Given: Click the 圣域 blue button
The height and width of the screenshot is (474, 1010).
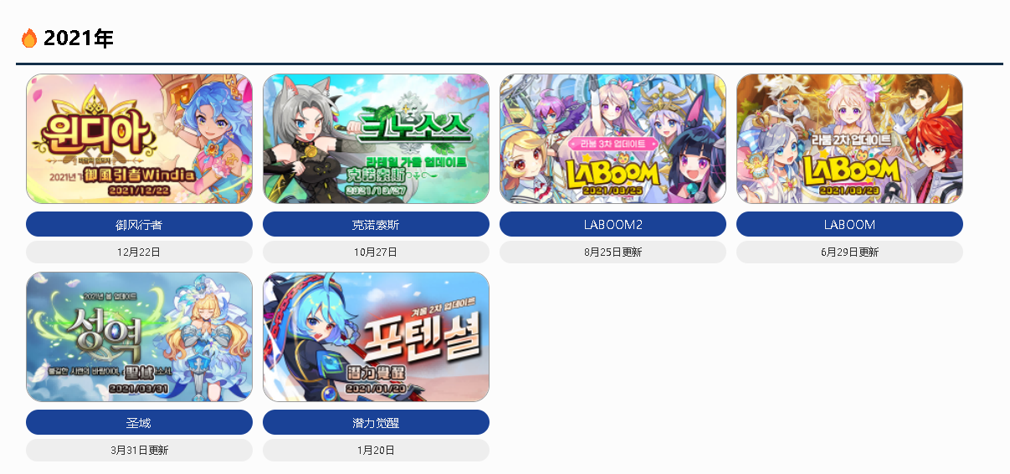Looking at the screenshot, I should [139, 422].
